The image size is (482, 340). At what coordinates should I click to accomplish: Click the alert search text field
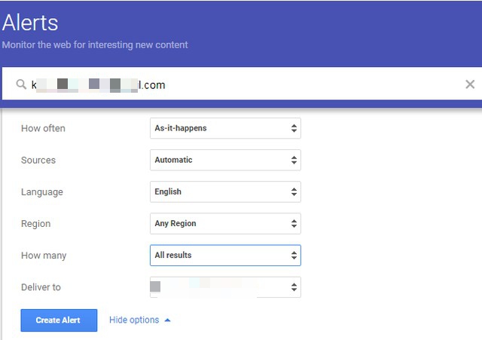click(241, 84)
